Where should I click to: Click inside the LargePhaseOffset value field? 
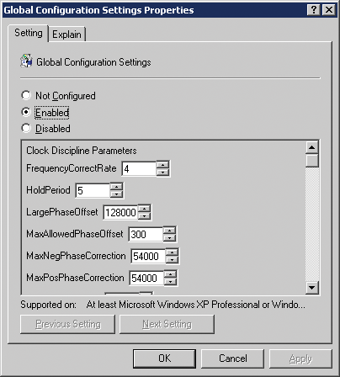(120, 212)
